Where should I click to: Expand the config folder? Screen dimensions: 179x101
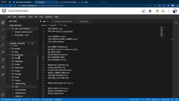click(10, 58)
